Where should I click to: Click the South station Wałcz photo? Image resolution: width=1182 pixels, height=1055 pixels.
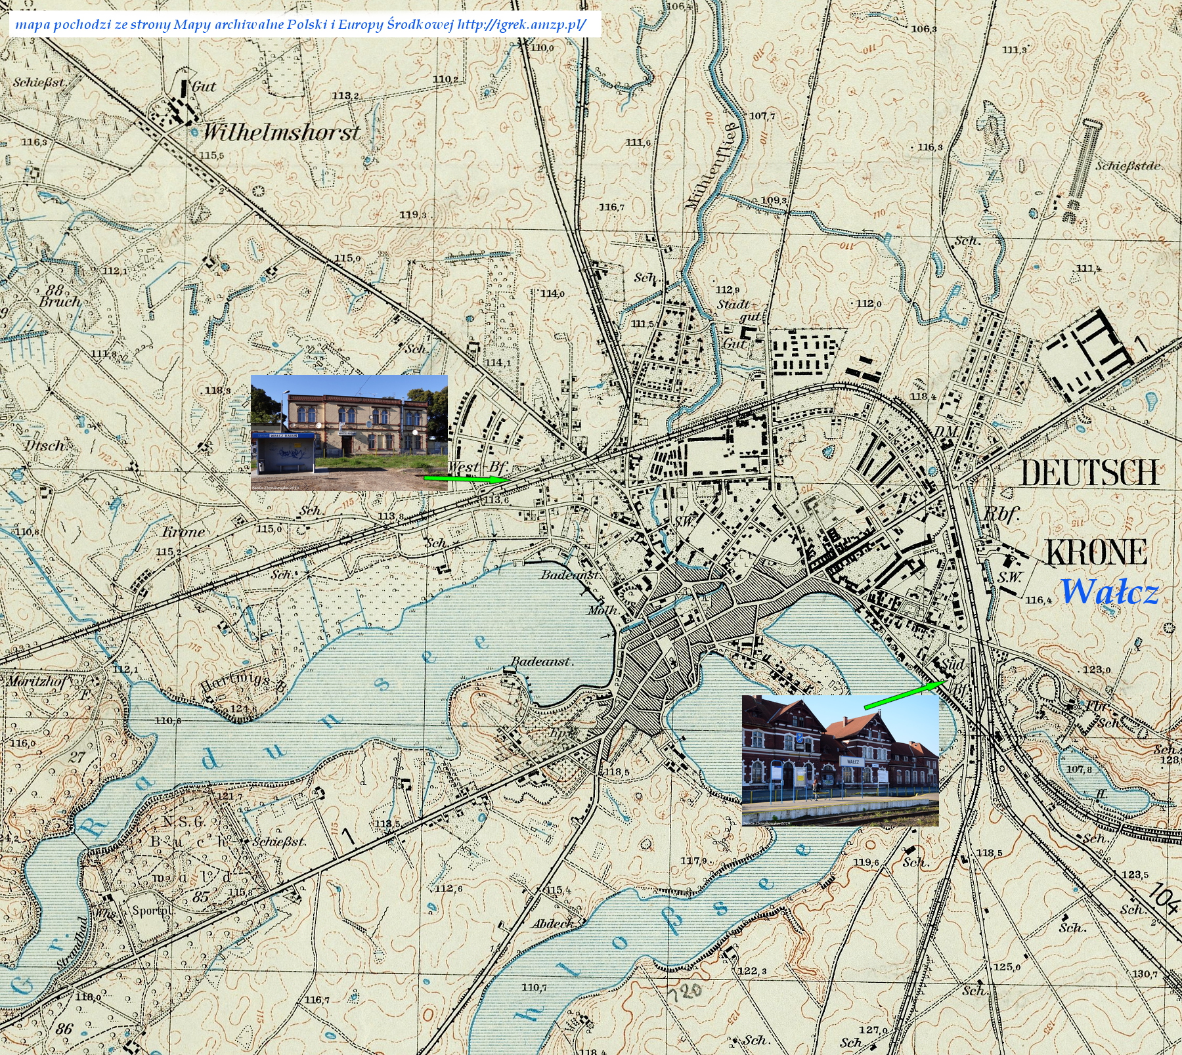click(x=841, y=760)
